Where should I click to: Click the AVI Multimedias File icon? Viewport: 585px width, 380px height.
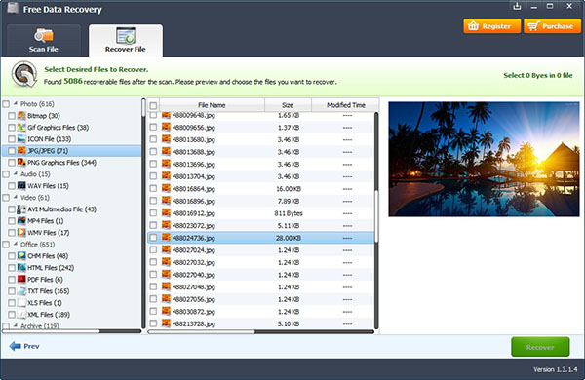(x=21, y=209)
